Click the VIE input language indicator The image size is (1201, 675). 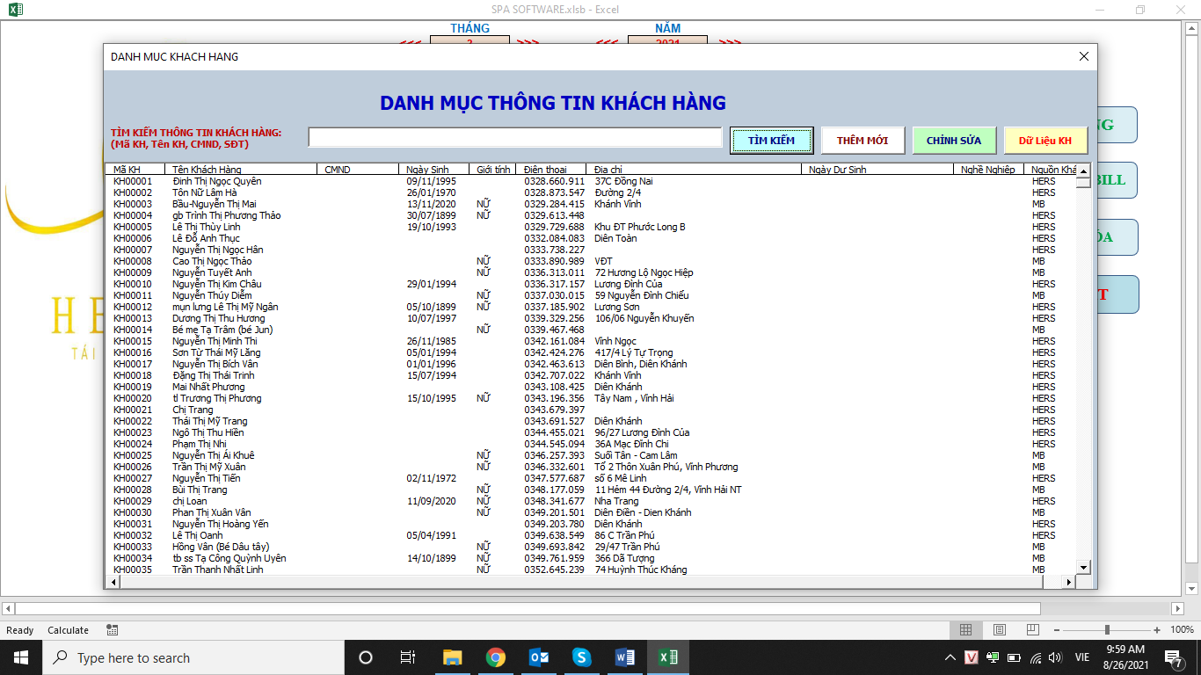[1082, 657]
